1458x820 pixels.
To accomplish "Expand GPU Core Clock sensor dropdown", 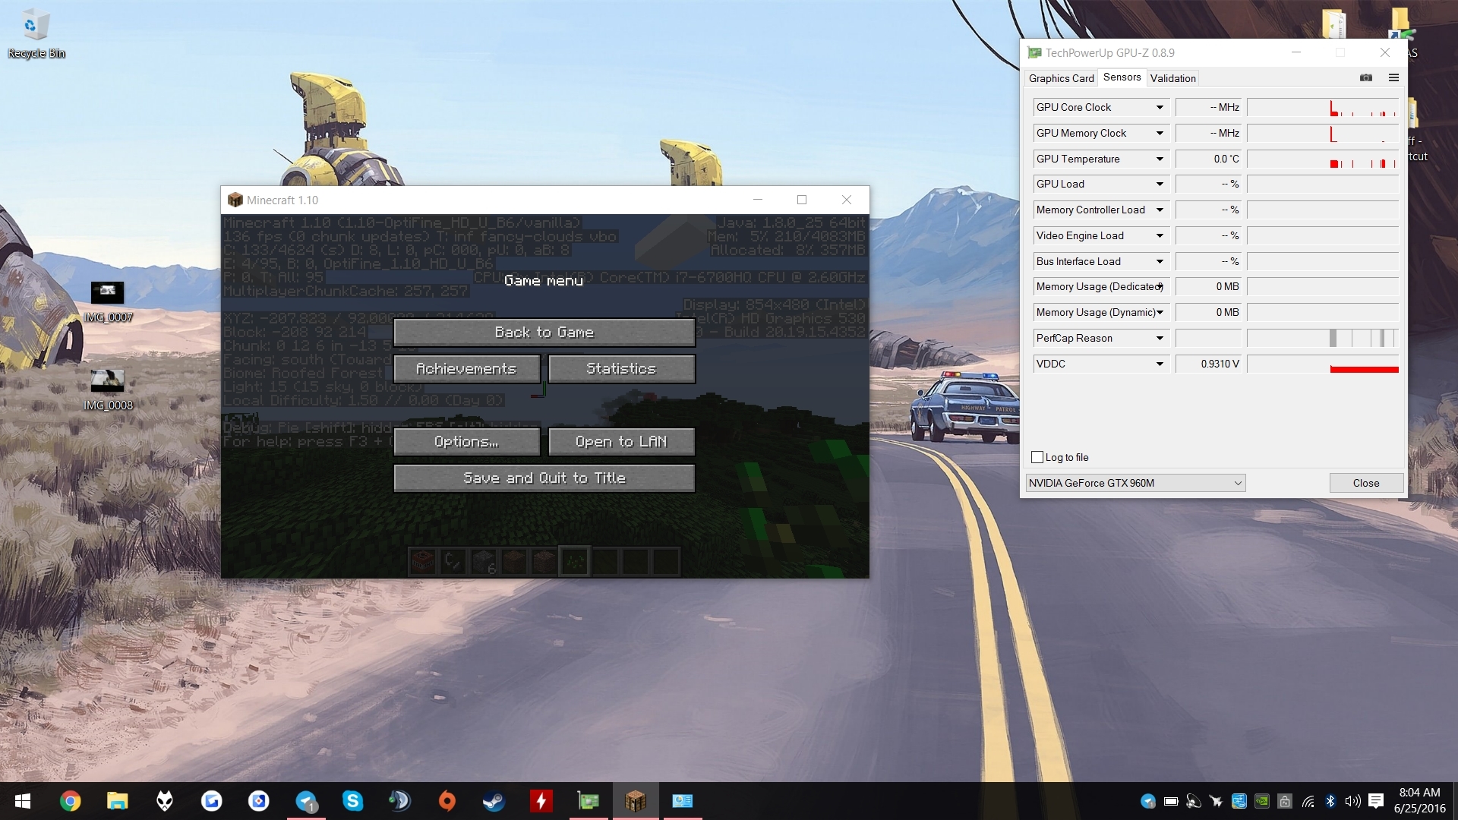I will 1160,107.
